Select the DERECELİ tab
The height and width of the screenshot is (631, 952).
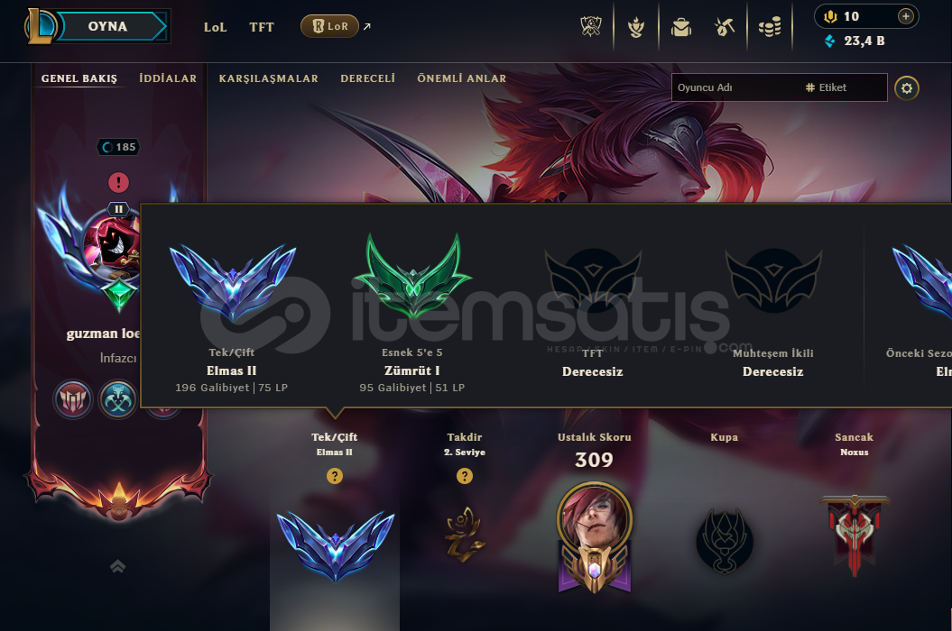pyautogui.click(x=368, y=78)
